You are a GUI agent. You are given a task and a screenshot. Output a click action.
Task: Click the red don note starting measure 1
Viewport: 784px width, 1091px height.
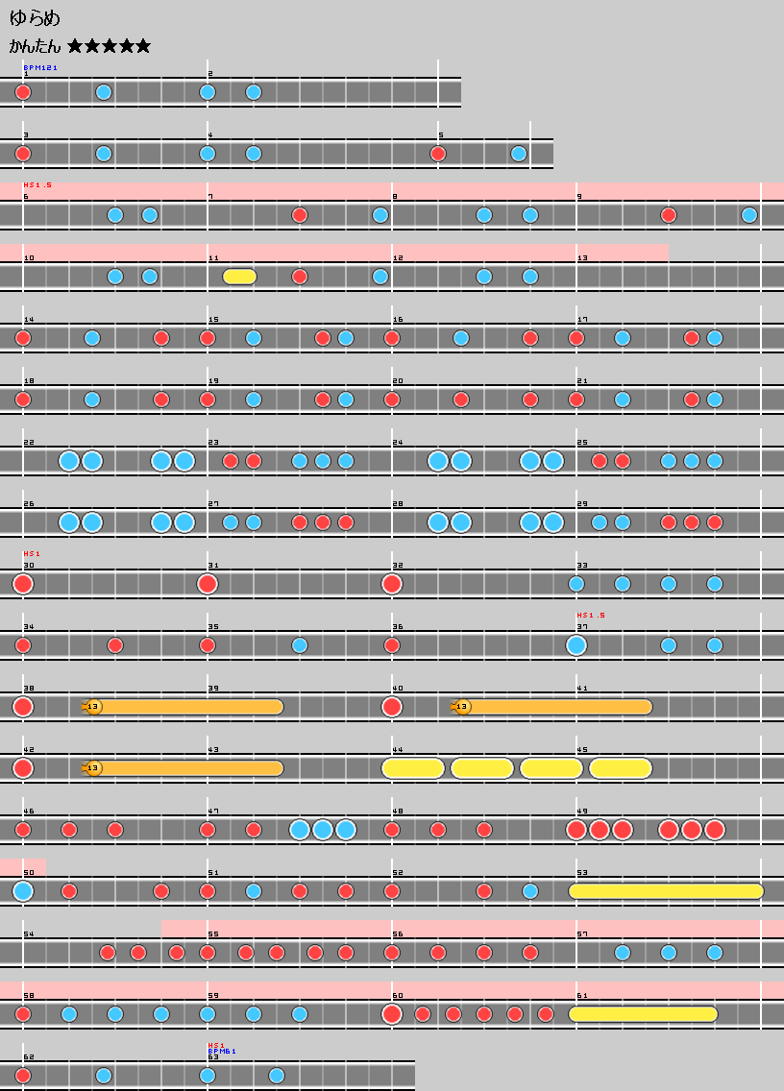click(23, 92)
